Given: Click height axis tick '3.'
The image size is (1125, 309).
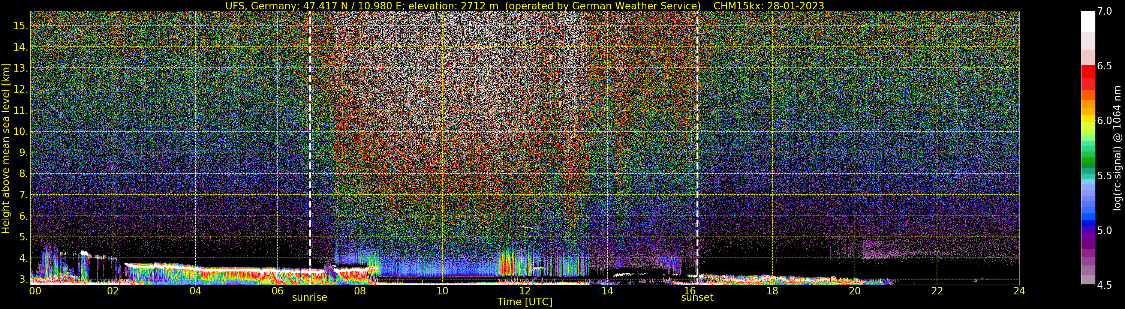Looking at the screenshot, I should point(23,279).
